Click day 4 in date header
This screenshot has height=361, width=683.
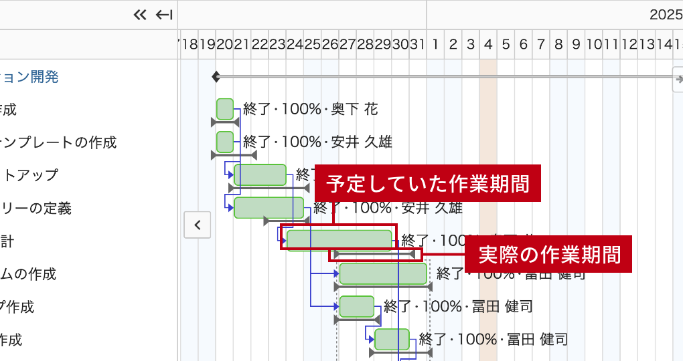pyautogui.click(x=488, y=44)
